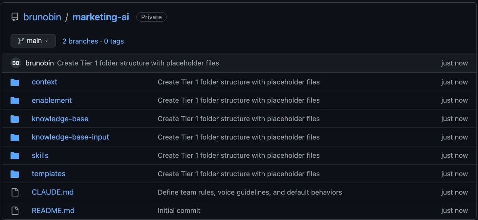Click the repository book icon next to brunobin
This screenshot has height=220, width=478.
[x=14, y=17]
